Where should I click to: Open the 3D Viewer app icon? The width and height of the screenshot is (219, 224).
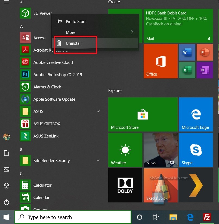25,13
